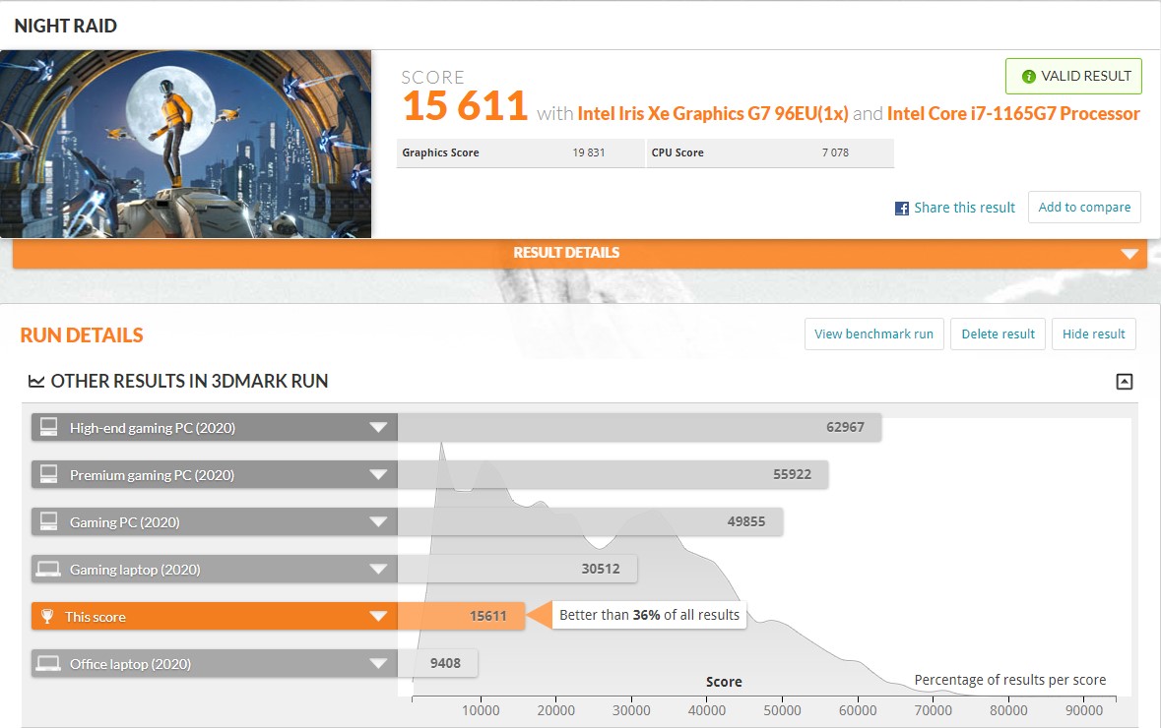Click the Add to compare button
Screen dimensions: 1161x728
click(x=1084, y=208)
